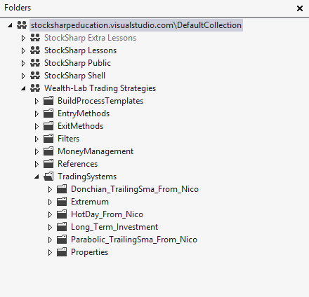Select the ExitMethods folder
This screenshot has width=309, height=297.
(x=80, y=126)
